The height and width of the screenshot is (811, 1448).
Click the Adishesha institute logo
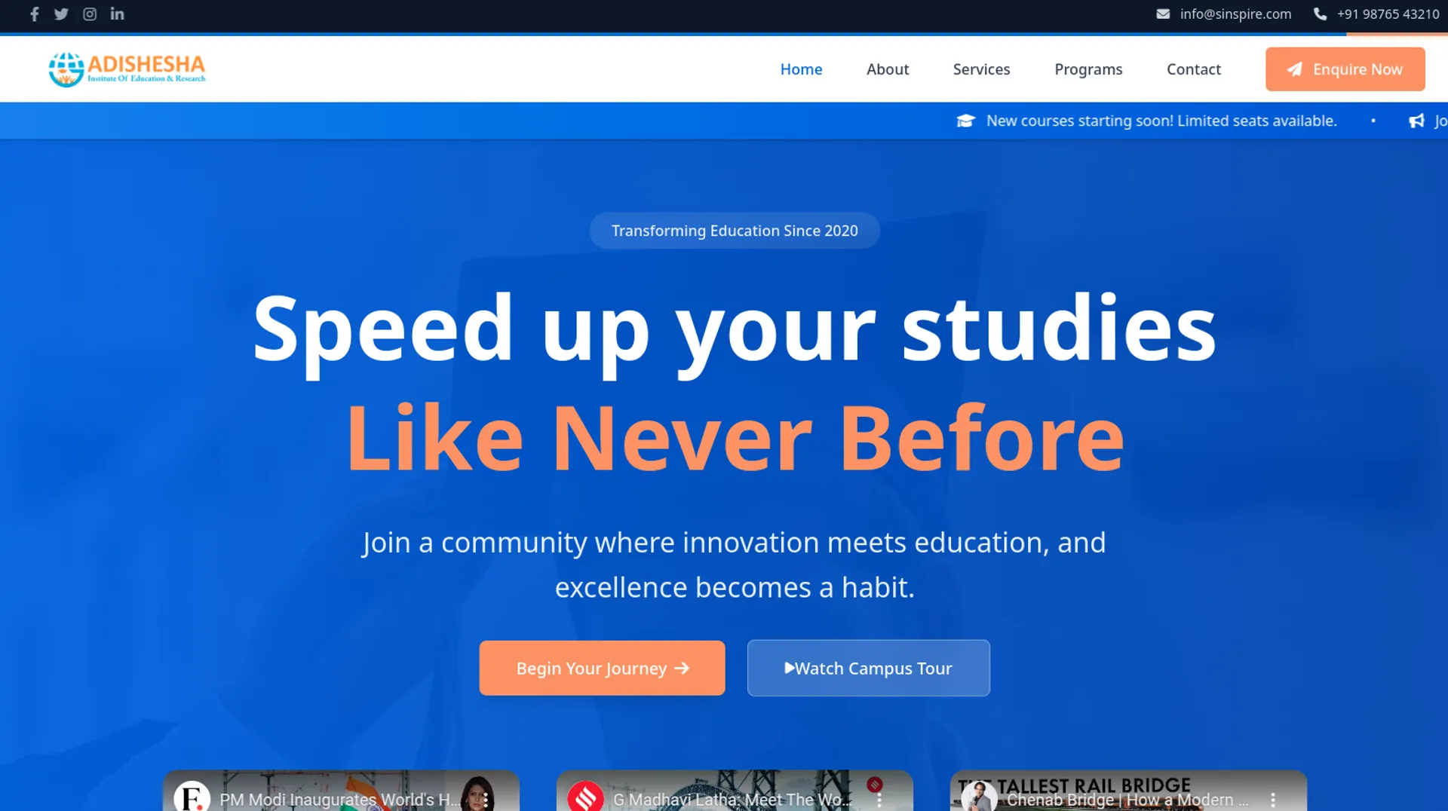click(x=127, y=69)
